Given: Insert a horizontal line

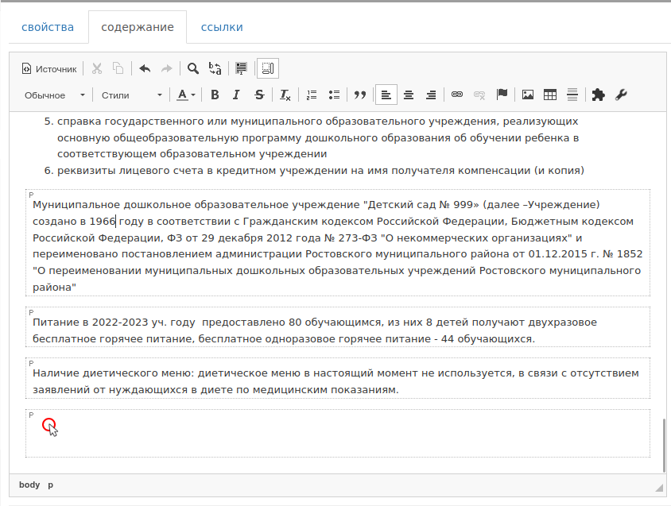Looking at the screenshot, I should tap(572, 95).
